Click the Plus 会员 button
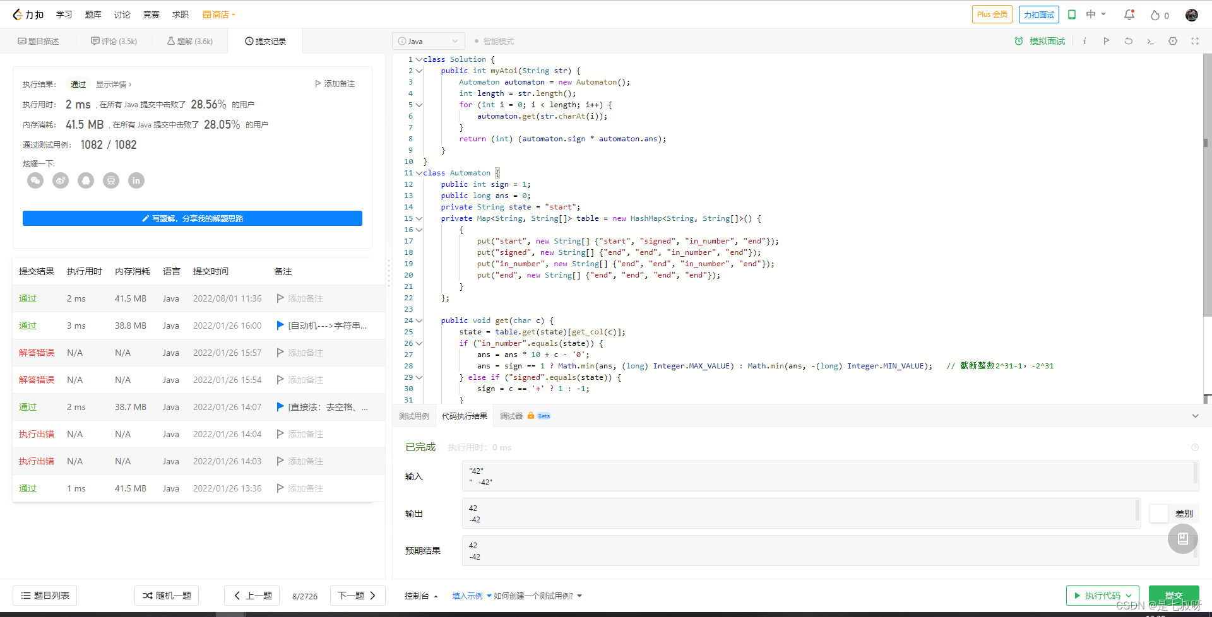Screen dimensions: 1212x617 pos(992,15)
